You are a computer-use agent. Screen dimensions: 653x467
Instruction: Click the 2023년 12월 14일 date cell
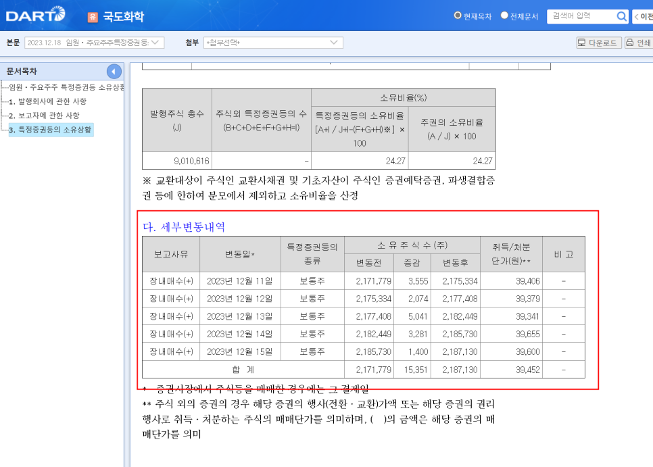(x=240, y=334)
